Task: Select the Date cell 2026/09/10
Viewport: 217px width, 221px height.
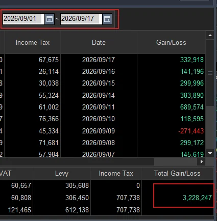Action: pos(99,119)
